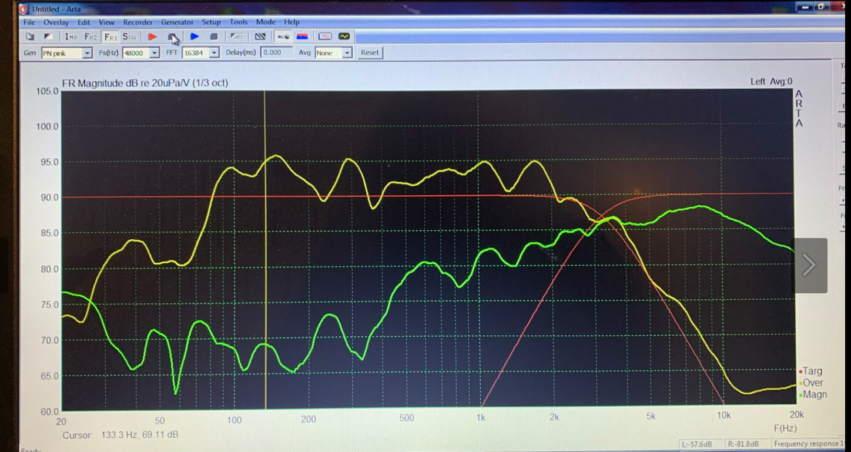Click the Over legend entry
Viewport: 851px width, 452px height.
tap(811, 383)
